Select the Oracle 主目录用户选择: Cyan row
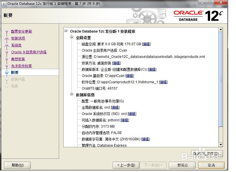236x172 pixels. pyautogui.click(x=104, y=50)
